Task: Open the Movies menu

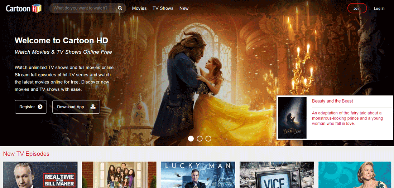Action: click(139, 8)
